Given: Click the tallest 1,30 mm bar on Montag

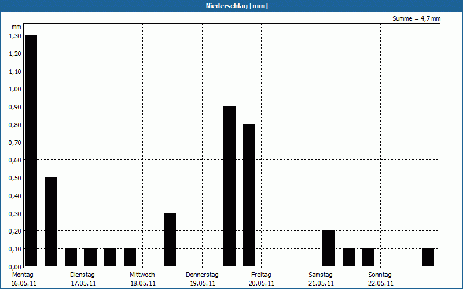Looking at the screenshot, I should coord(31,150).
